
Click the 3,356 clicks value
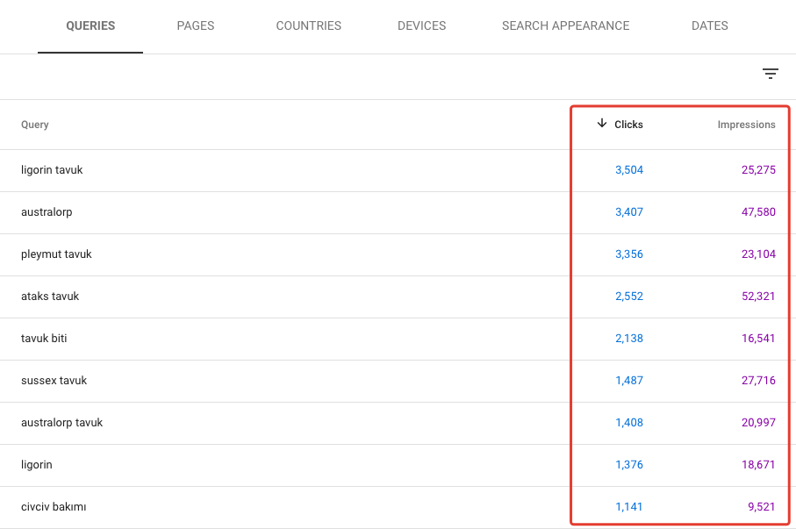click(x=629, y=254)
